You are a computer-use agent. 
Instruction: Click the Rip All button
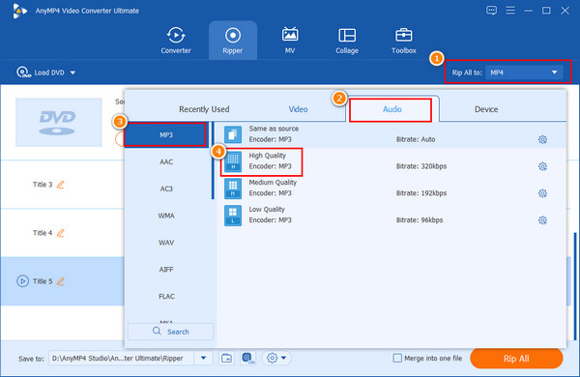(x=516, y=358)
